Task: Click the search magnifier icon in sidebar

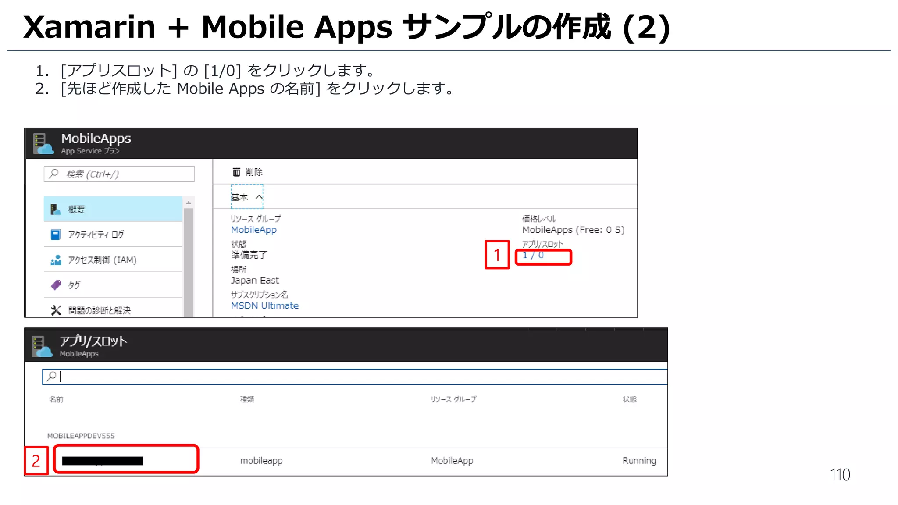Action: tap(54, 174)
